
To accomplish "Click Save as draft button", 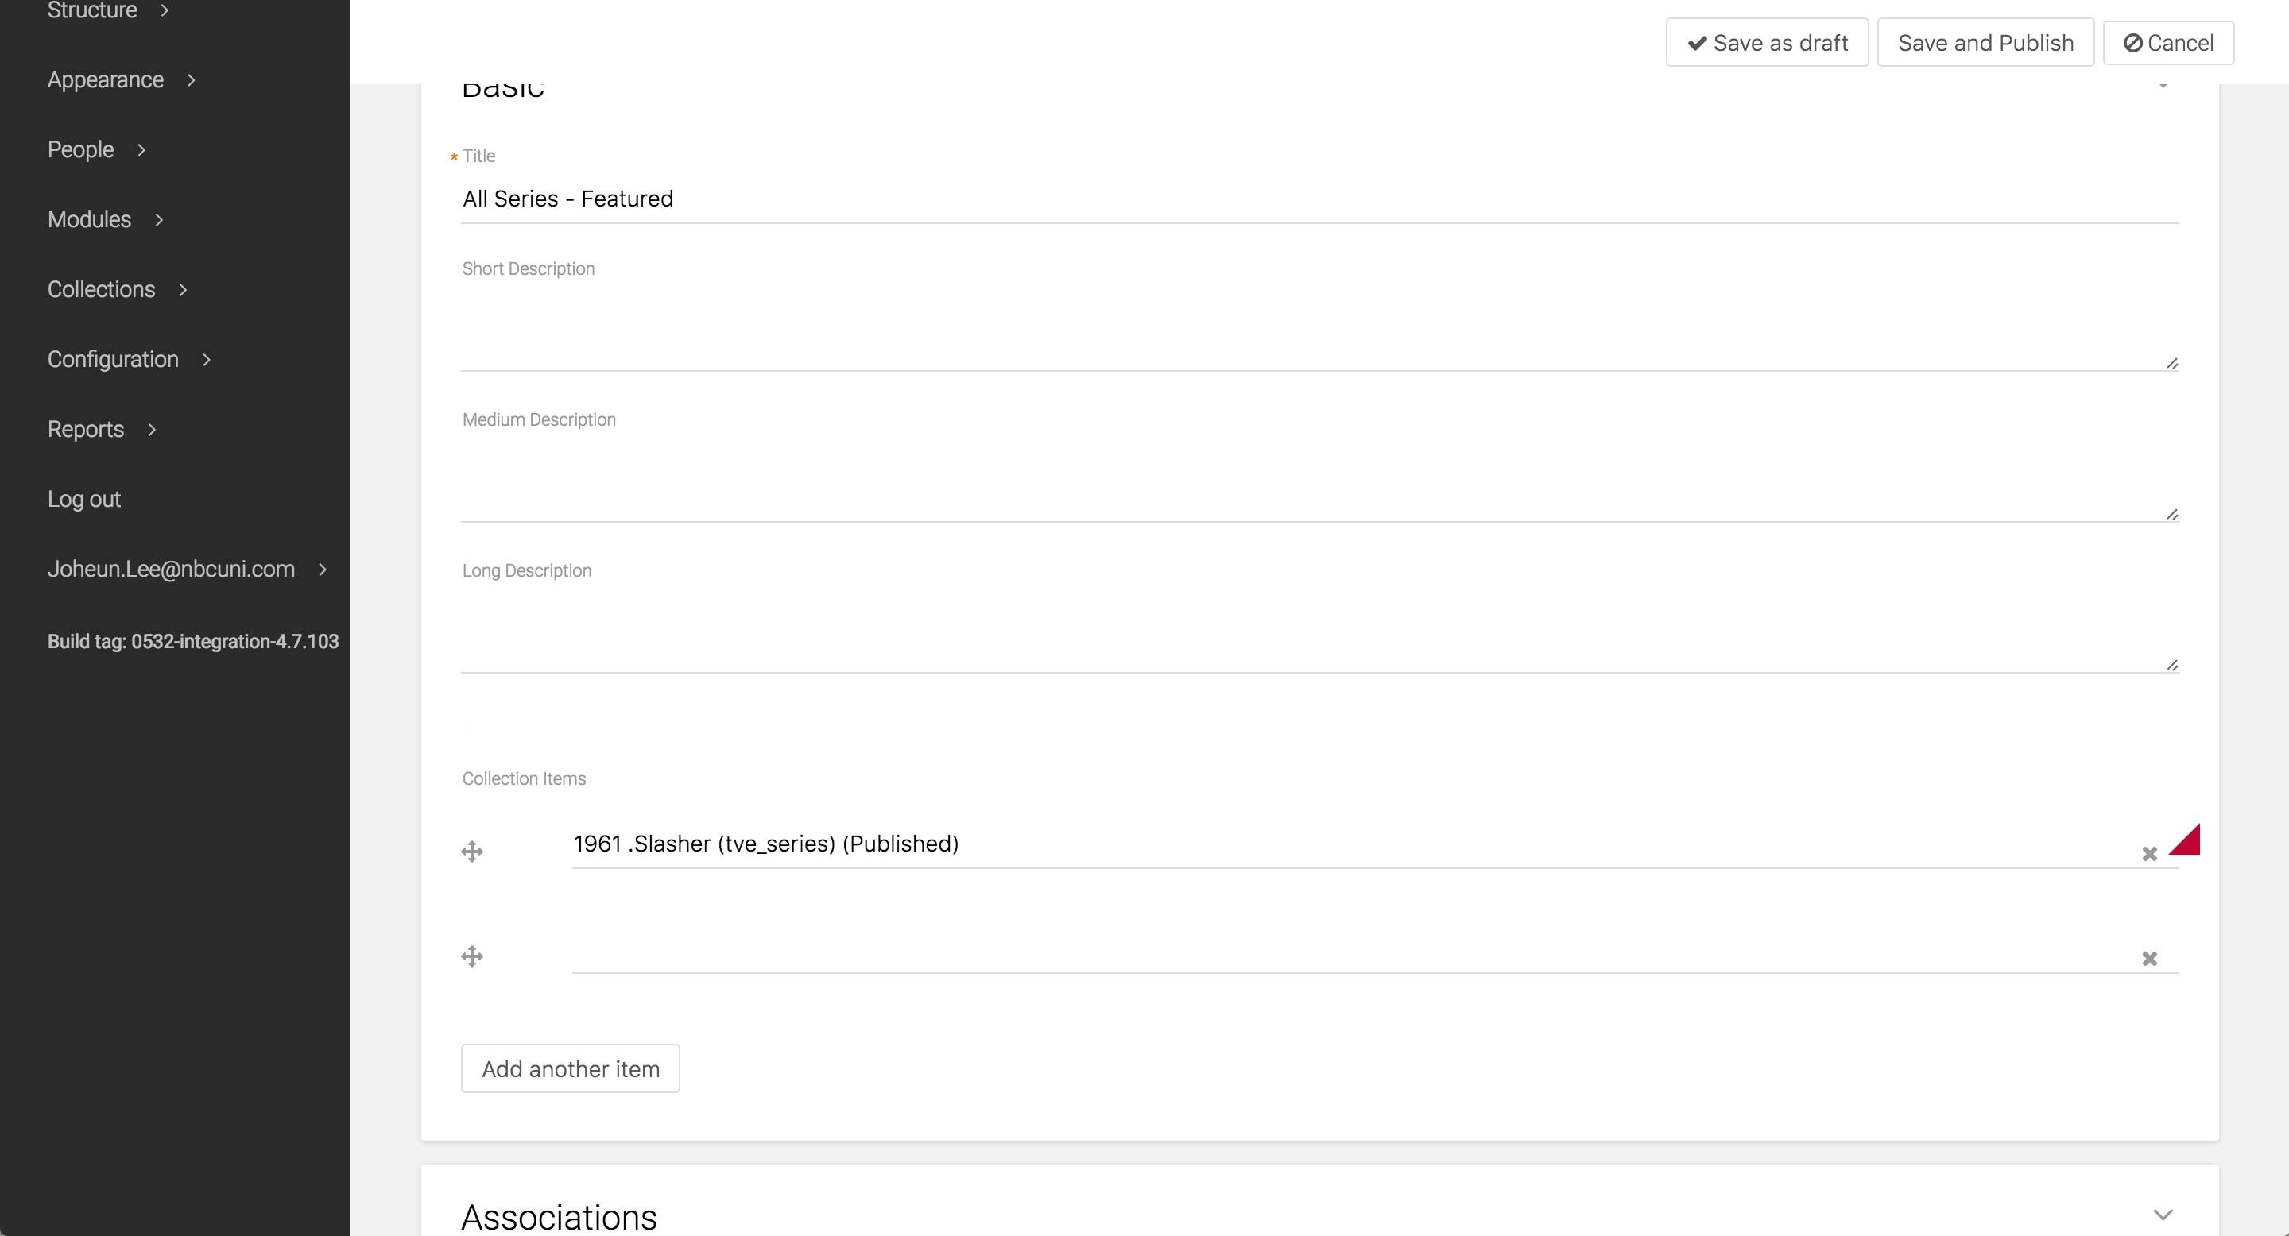I will click(x=1767, y=43).
